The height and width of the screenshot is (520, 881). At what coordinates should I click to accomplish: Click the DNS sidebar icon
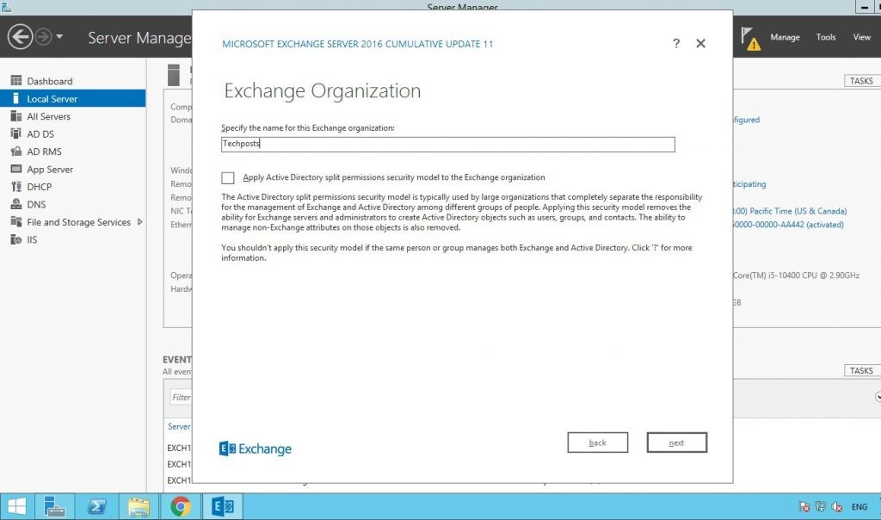coord(16,204)
